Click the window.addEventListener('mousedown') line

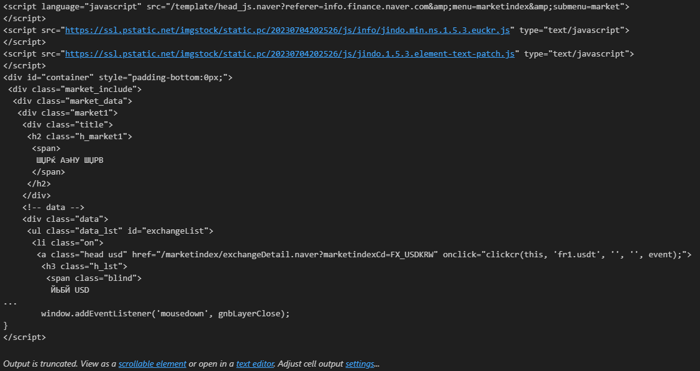pyautogui.click(x=165, y=313)
